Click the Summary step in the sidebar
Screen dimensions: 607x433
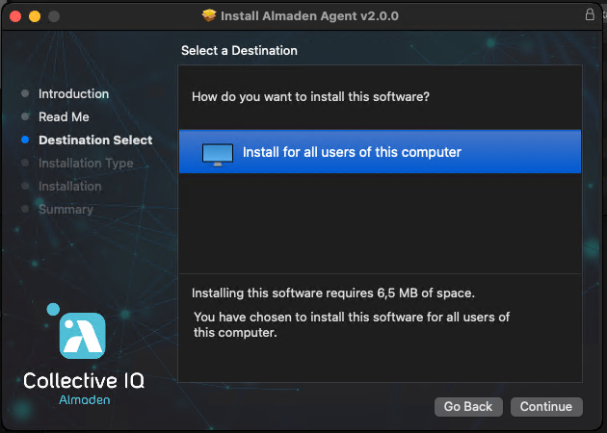66,210
